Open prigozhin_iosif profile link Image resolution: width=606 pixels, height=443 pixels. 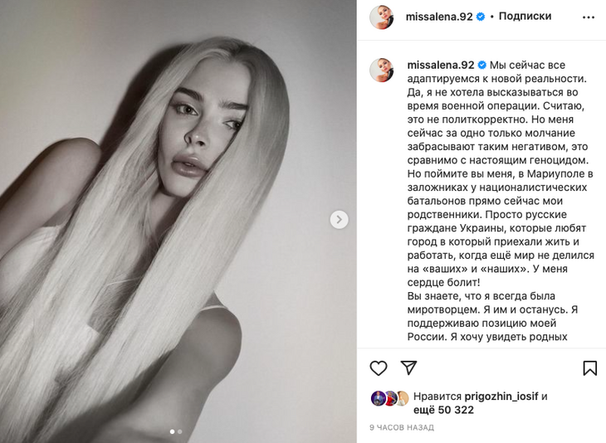pyautogui.click(x=501, y=397)
